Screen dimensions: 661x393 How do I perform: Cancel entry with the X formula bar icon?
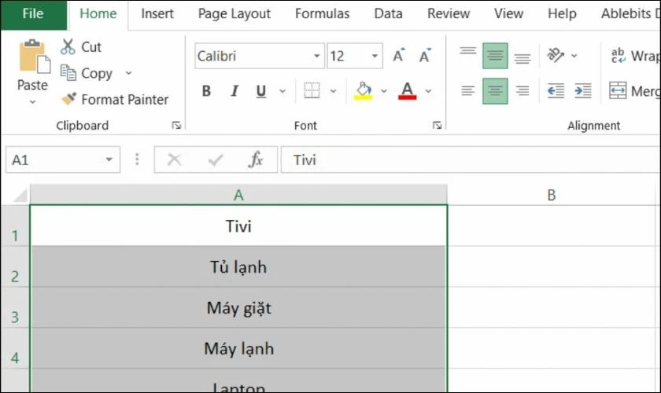[174, 160]
